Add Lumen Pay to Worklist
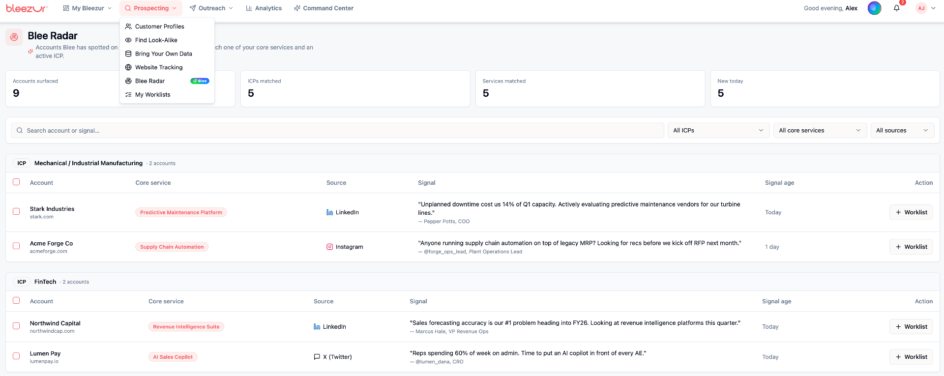 click(x=911, y=357)
